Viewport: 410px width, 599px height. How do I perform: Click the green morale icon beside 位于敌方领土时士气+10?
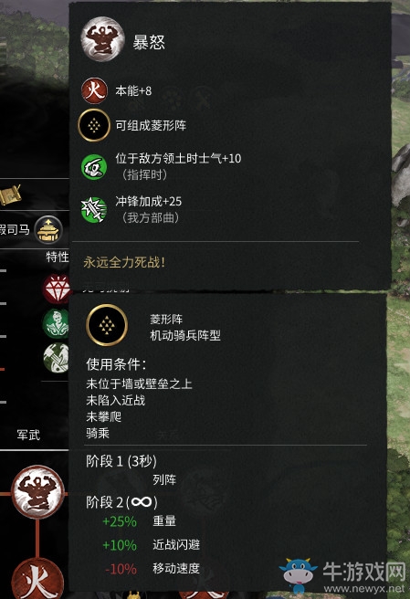click(x=94, y=166)
